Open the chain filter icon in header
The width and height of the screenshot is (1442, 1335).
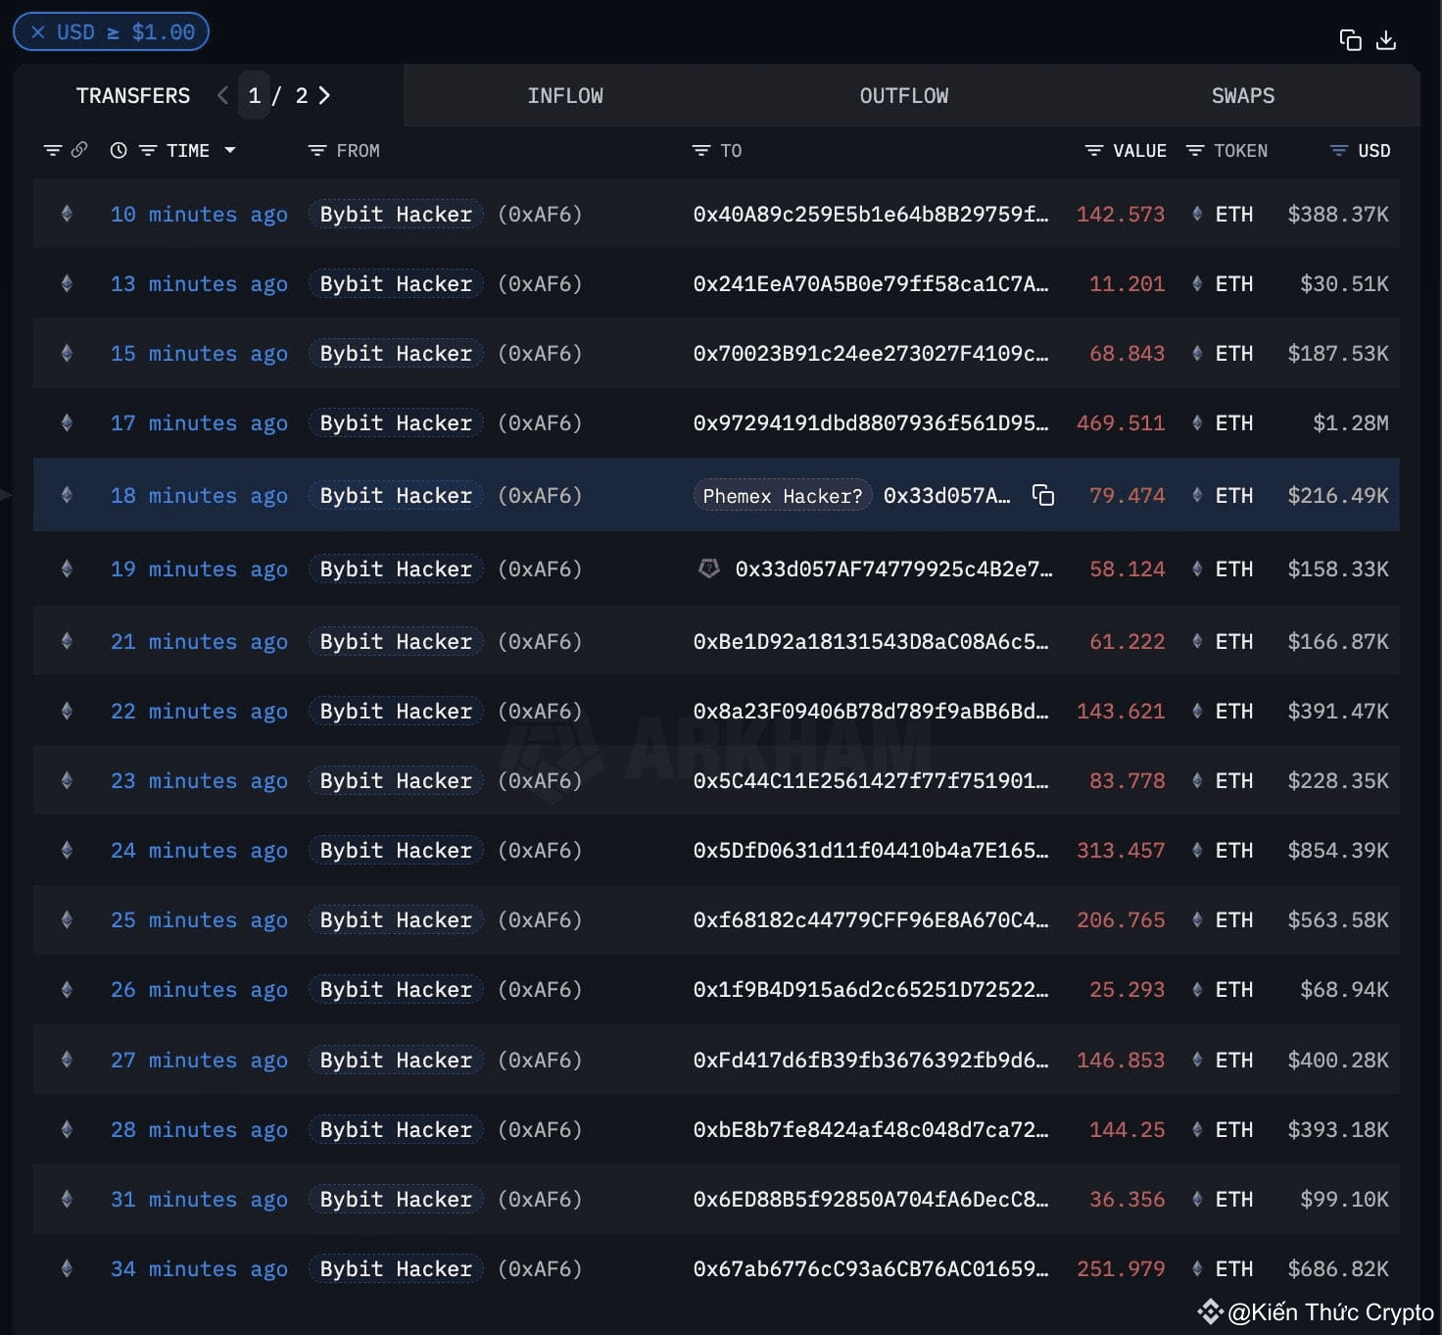[x=53, y=150]
